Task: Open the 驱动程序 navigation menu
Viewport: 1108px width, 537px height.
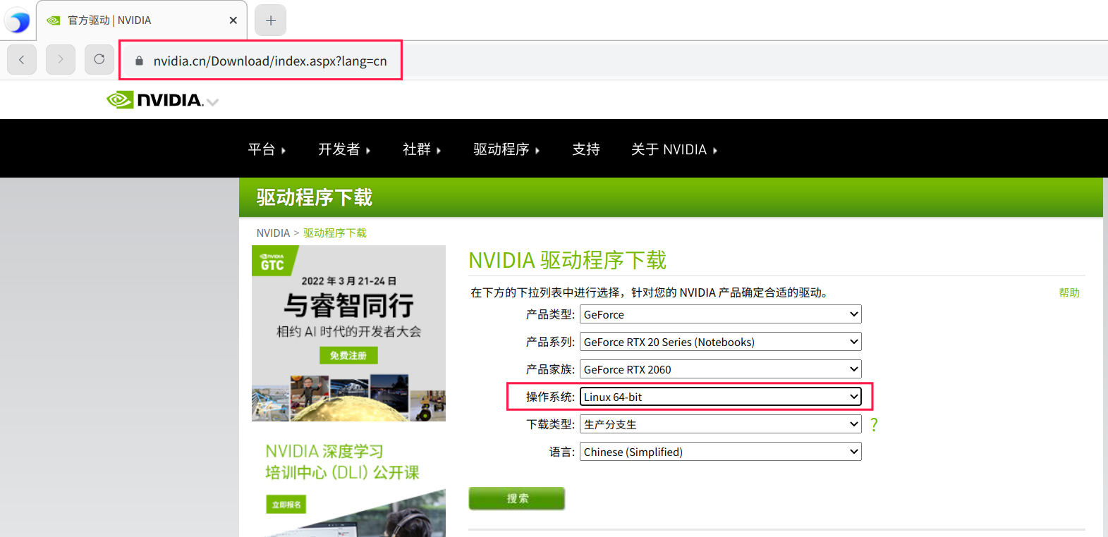Action: [x=506, y=149]
